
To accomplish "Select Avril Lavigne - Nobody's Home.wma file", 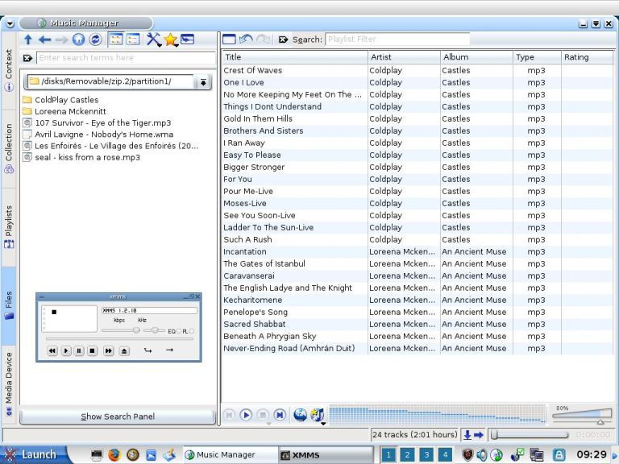I will (x=98, y=135).
